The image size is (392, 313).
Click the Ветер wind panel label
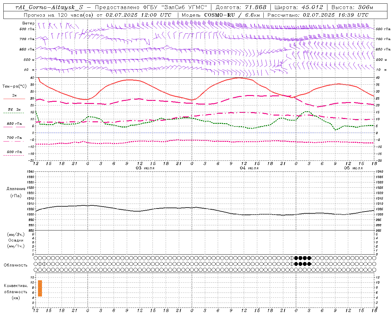[28, 23]
